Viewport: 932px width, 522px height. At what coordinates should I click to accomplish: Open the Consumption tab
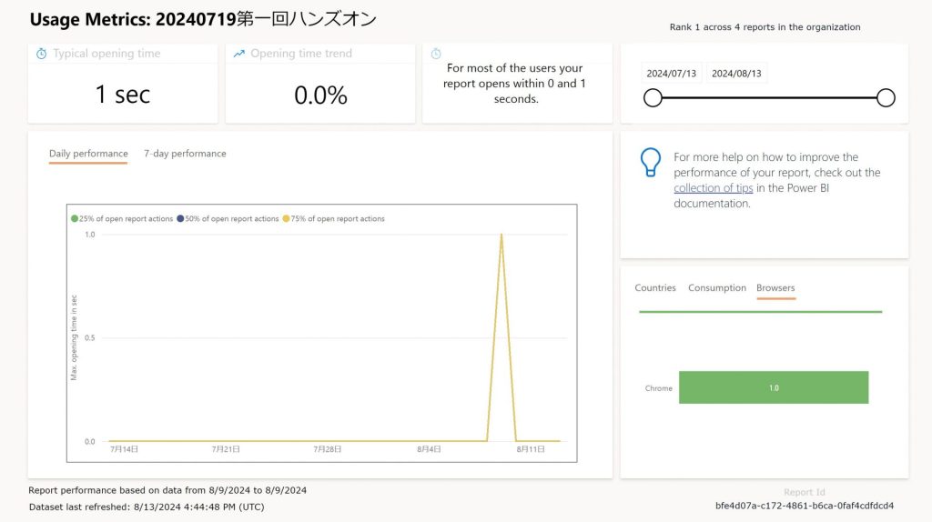(x=716, y=288)
